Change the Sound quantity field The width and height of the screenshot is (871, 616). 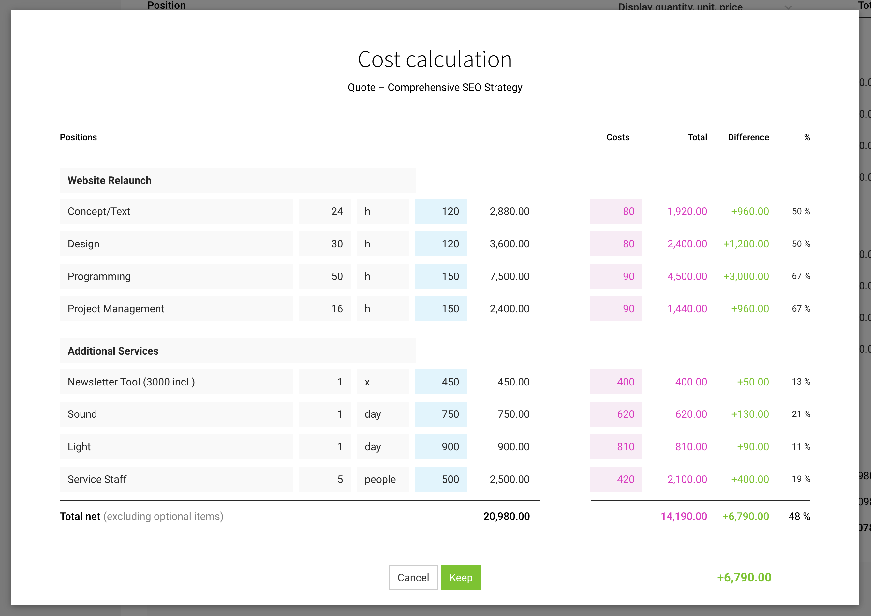325,414
